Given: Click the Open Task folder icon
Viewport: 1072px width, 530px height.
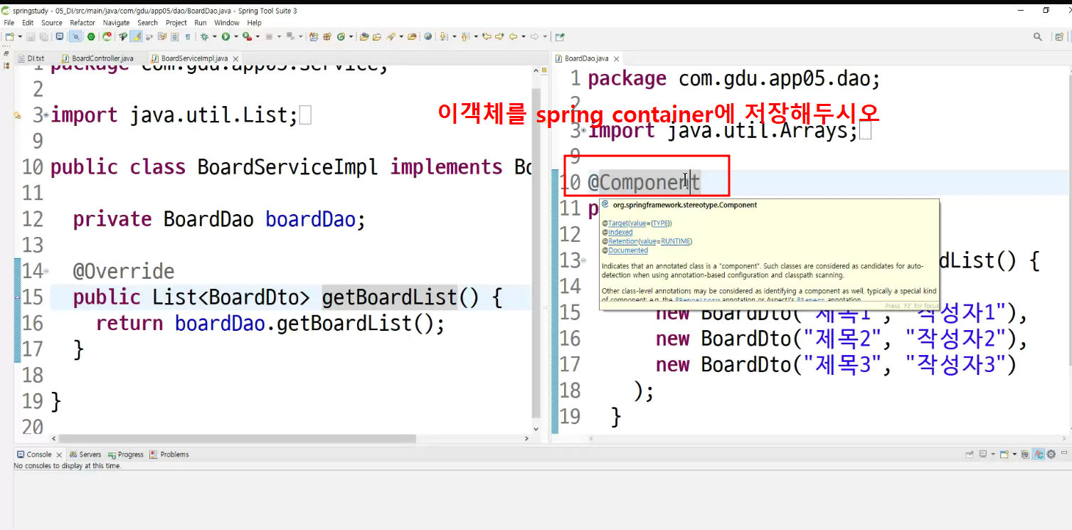Looking at the screenshot, I should pyautogui.click(x=377, y=36).
